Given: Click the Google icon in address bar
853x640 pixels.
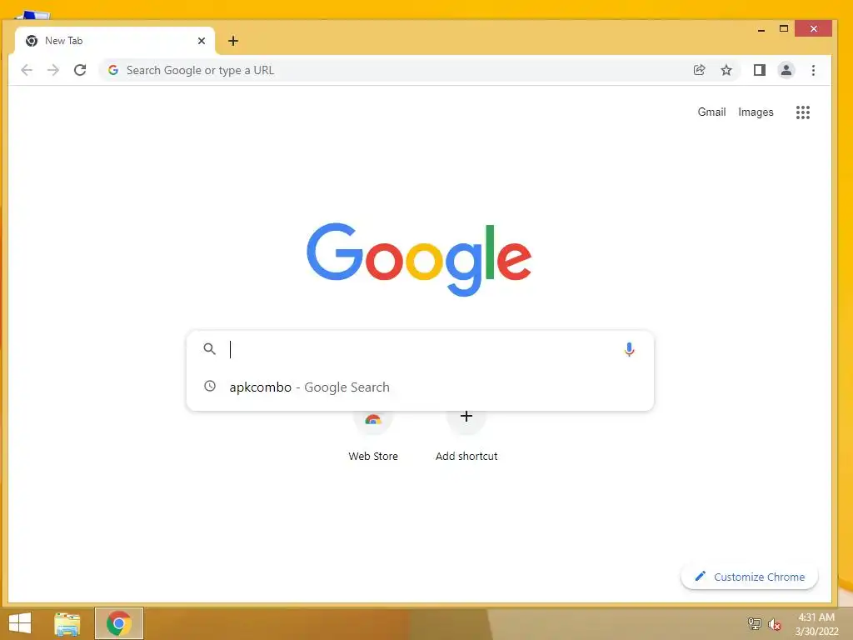Looking at the screenshot, I should (x=113, y=70).
